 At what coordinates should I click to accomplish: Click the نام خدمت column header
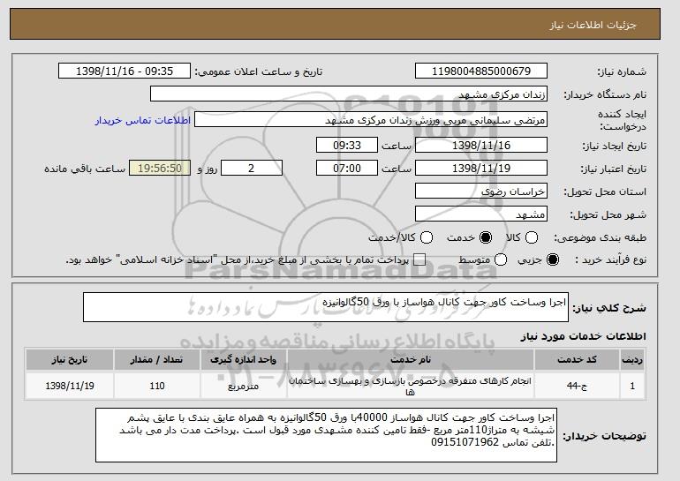pyautogui.click(x=411, y=360)
